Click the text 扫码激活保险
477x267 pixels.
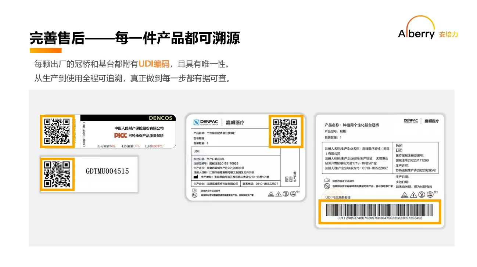(x=107, y=146)
